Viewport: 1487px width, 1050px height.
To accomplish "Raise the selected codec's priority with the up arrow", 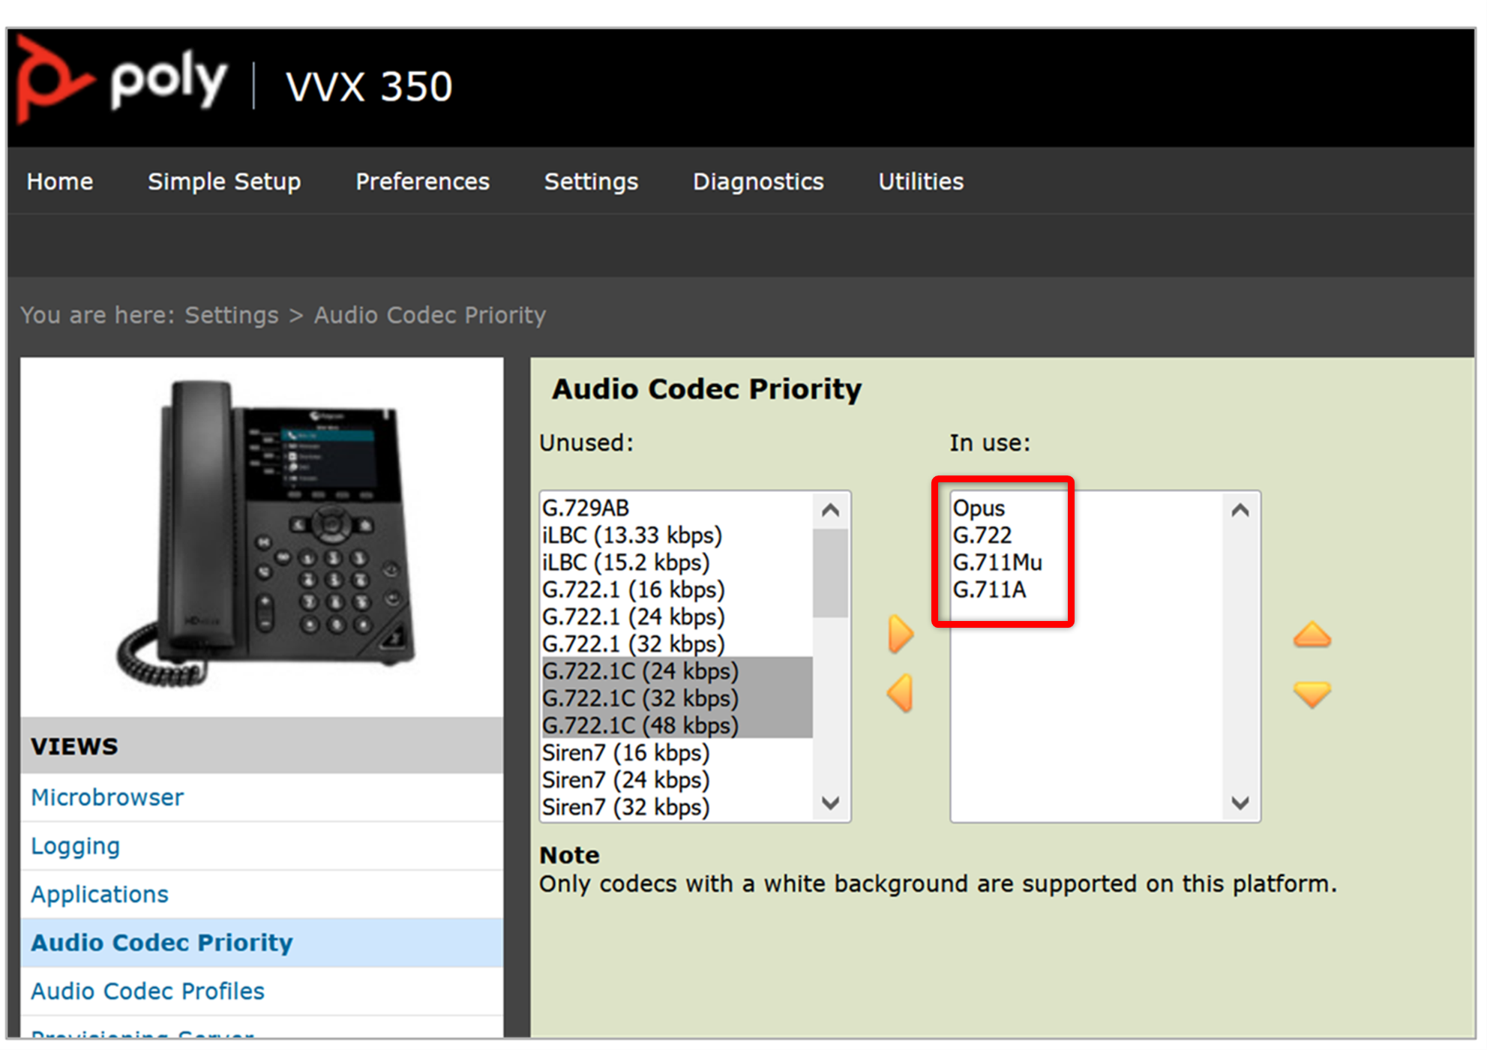I will tap(1312, 634).
